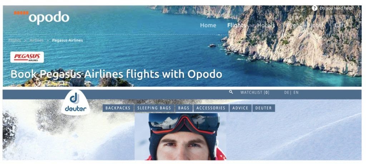Select the Cars menu item

click(x=340, y=25)
